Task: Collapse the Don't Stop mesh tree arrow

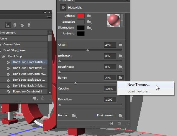Action: [1, 56]
